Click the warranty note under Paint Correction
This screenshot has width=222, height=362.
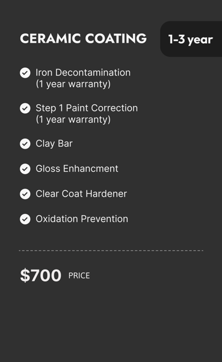73,120
